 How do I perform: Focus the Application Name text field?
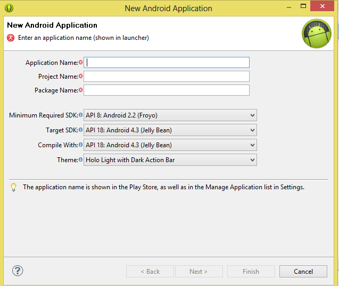[167, 62]
